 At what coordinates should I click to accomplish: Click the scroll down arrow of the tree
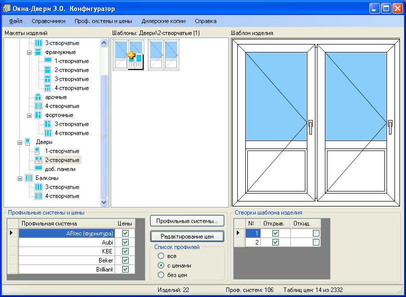pyautogui.click(x=104, y=202)
